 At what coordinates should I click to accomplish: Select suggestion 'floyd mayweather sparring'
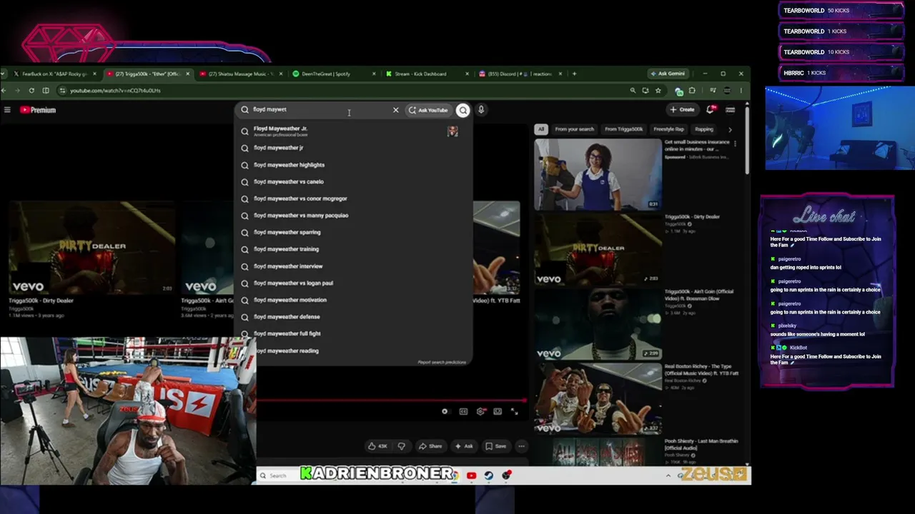pos(353,232)
